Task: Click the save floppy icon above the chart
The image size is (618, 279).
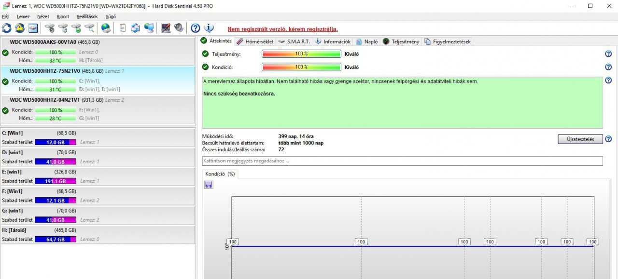Action: [x=209, y=185]
